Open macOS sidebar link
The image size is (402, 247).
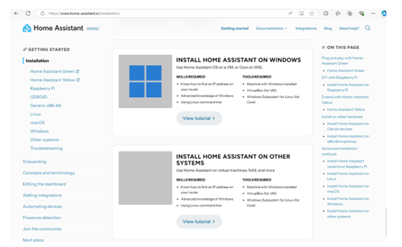coord(37,122)
